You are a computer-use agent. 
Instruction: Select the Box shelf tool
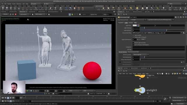click(x=3, y=8)
